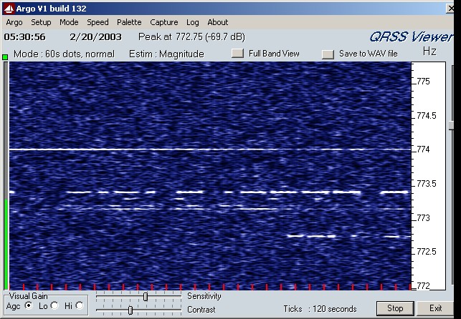The height and width of the screenshot is (319, 461).
Task: Click the 773.5 frequency scale label
Action: coord(427,184)
